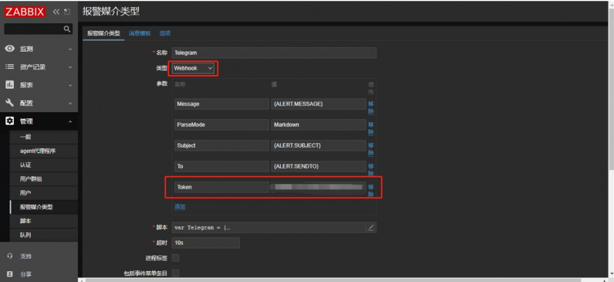Expand the 报表 menu
The image size is (614, 282).
pos(70,85)
